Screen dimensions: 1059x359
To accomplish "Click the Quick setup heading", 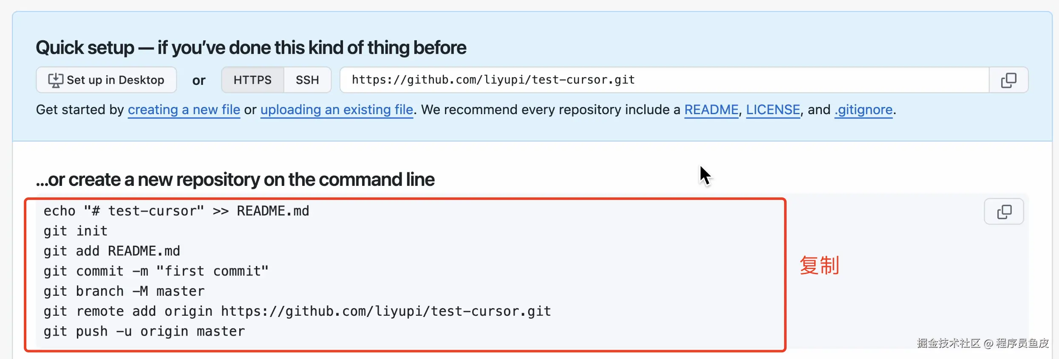I will tap(251, 48).
